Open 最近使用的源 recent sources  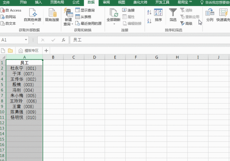(88, 23)
